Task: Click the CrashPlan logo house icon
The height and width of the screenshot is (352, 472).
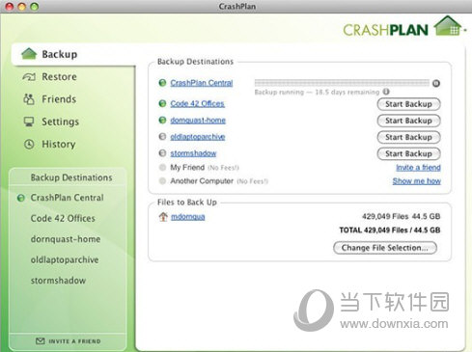Action: [448, 26]
